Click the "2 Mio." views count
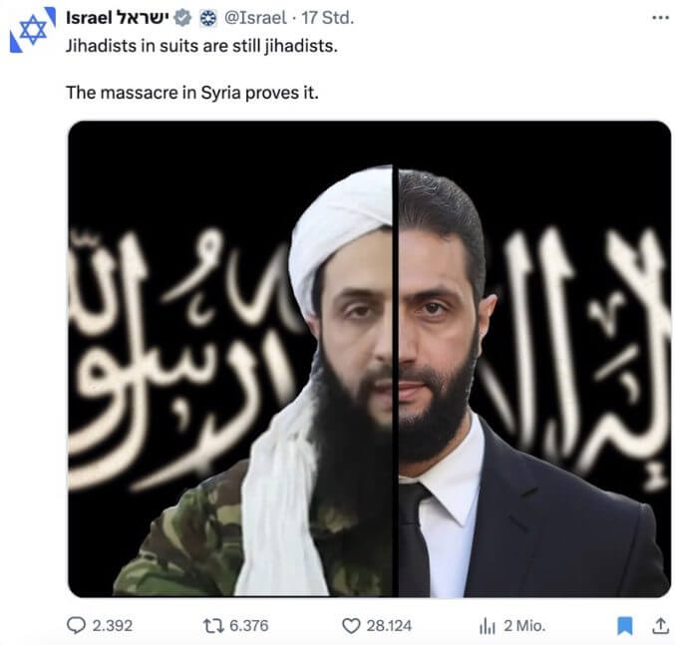Screen dimensions: 675x645 point(524,626)
